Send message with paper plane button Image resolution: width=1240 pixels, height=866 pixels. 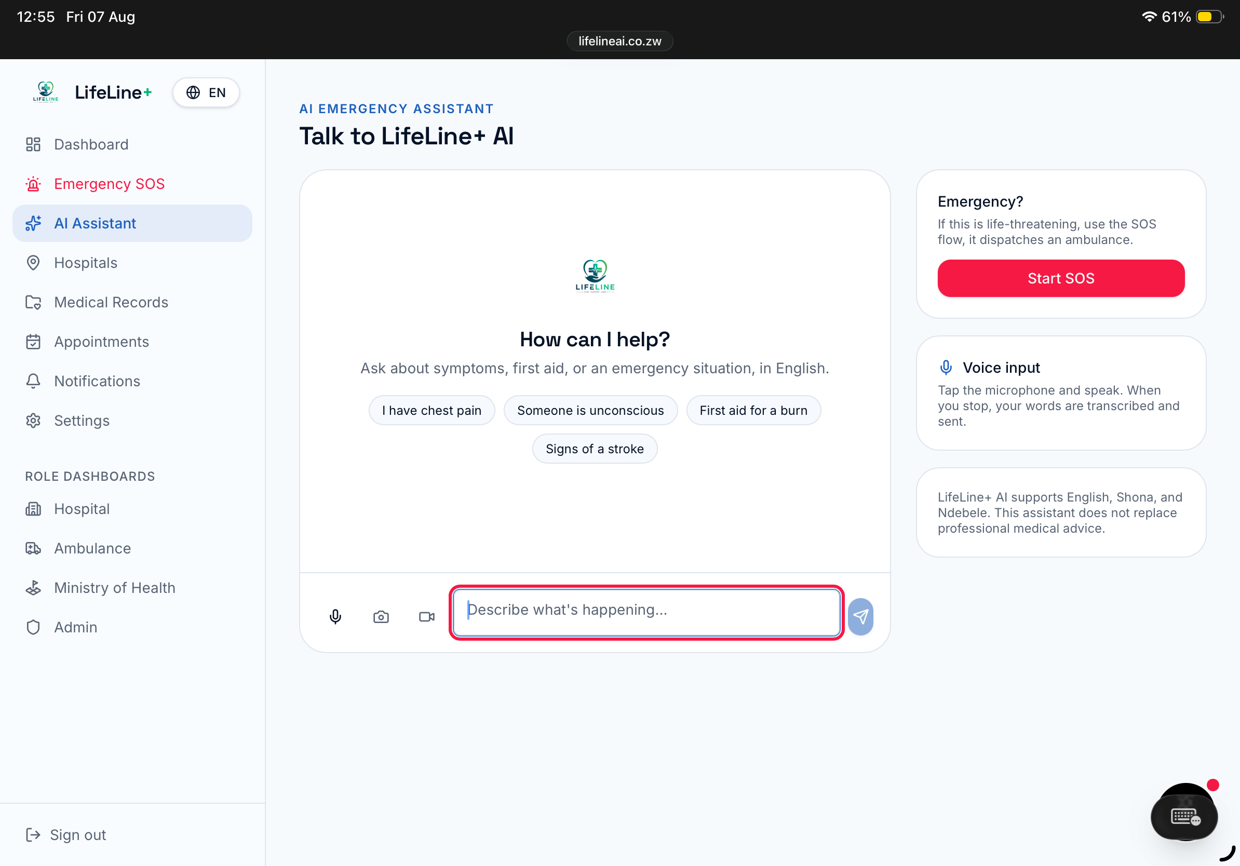tap(860, 617)
